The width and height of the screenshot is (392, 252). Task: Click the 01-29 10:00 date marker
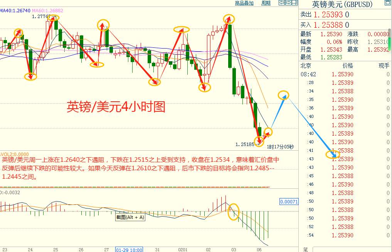(129, 250)
